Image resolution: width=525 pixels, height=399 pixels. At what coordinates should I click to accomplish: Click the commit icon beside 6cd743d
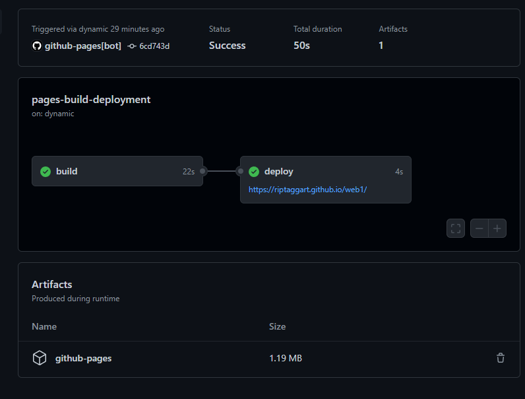[132, 46]
